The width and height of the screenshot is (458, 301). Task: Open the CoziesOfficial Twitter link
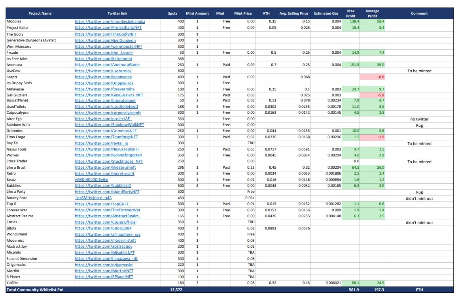[106, 222]
